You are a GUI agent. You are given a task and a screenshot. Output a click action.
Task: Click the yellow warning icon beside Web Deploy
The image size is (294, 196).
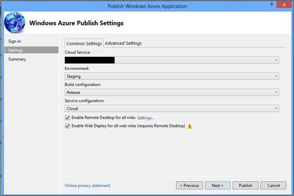pos(190,126)
